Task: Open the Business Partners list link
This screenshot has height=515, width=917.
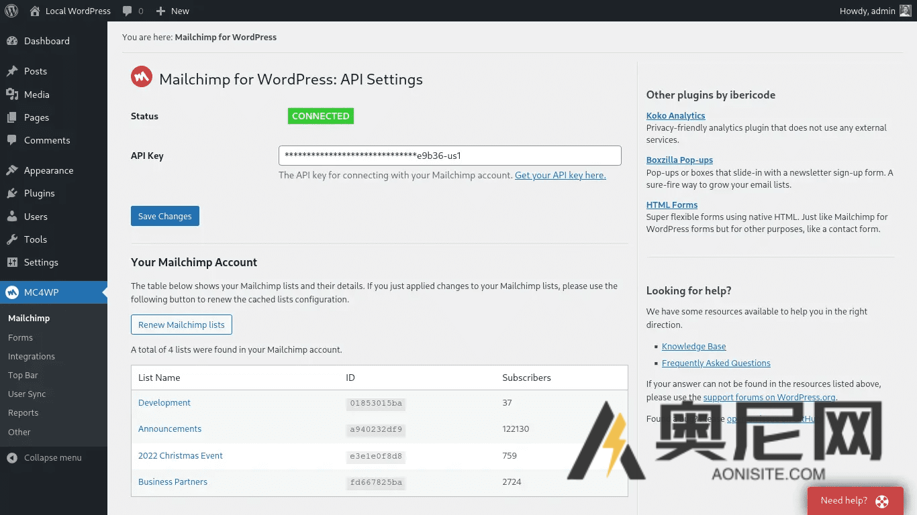Action: coord(173,481)
